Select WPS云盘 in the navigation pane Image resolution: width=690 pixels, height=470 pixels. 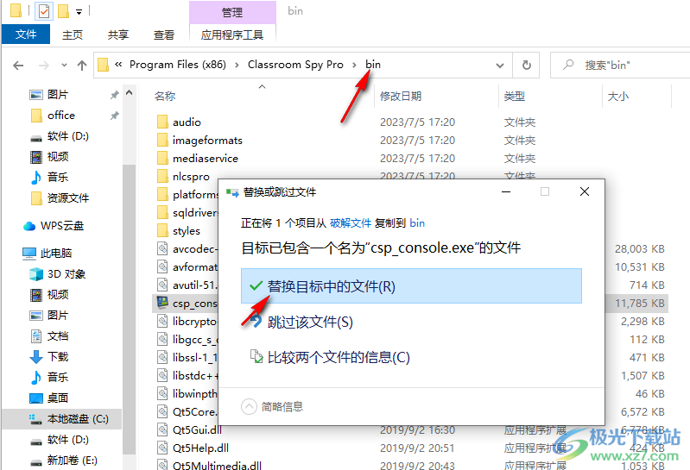pyautogui.click(x=62, y=226)
